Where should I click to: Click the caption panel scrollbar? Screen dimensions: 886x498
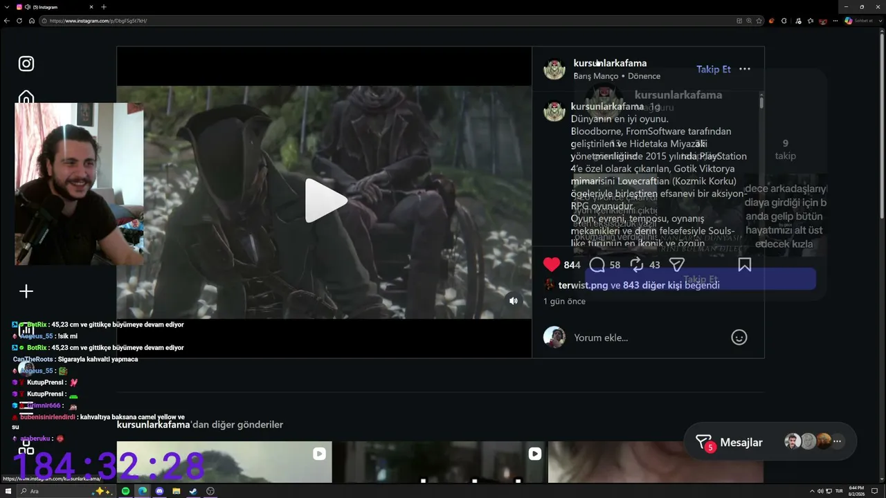761,102
